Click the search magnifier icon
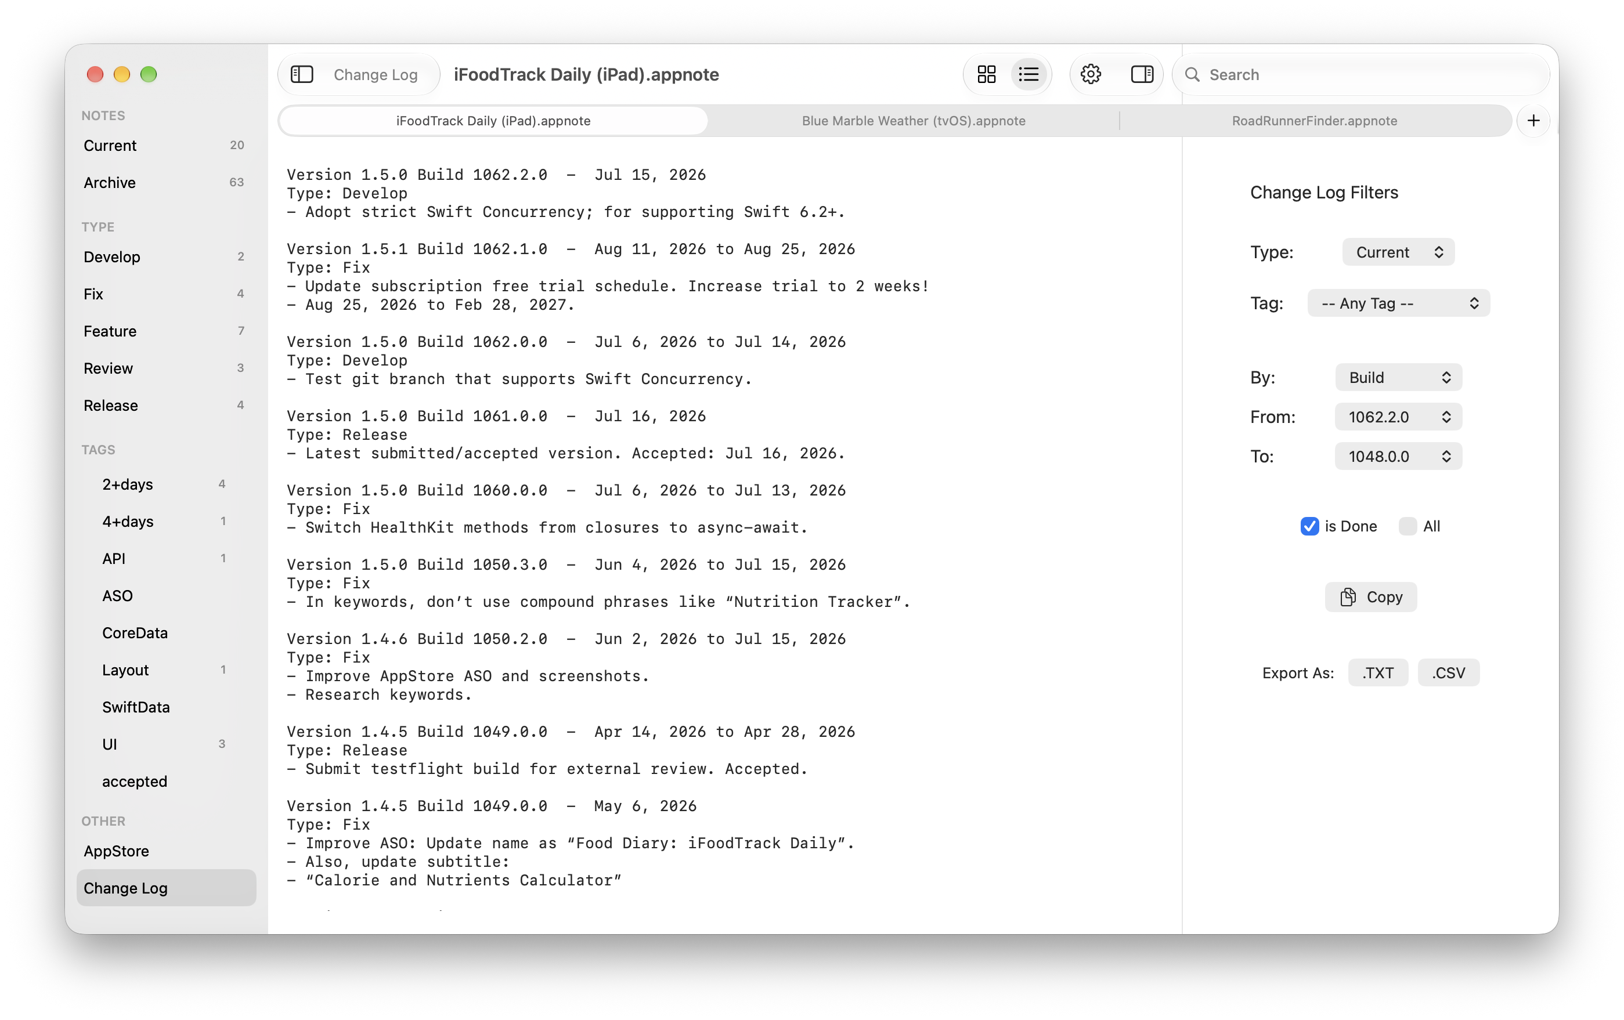Screen dimensions: 1624x1020 [1192, 74]
